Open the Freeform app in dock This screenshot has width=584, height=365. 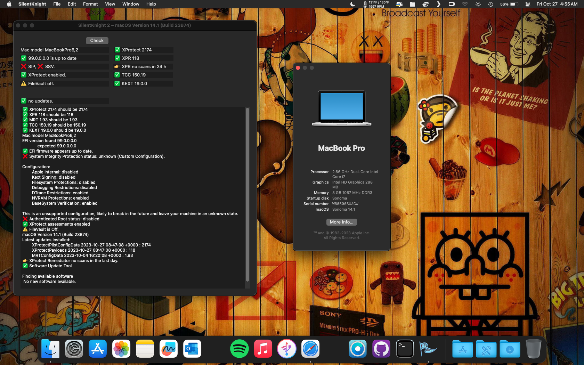point(169,349)
